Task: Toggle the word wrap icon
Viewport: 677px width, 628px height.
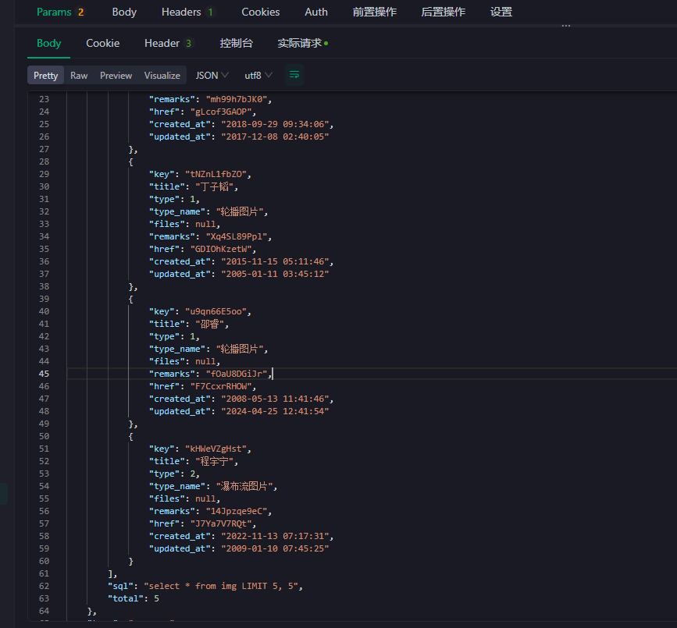Action: (x=294, y=75)
